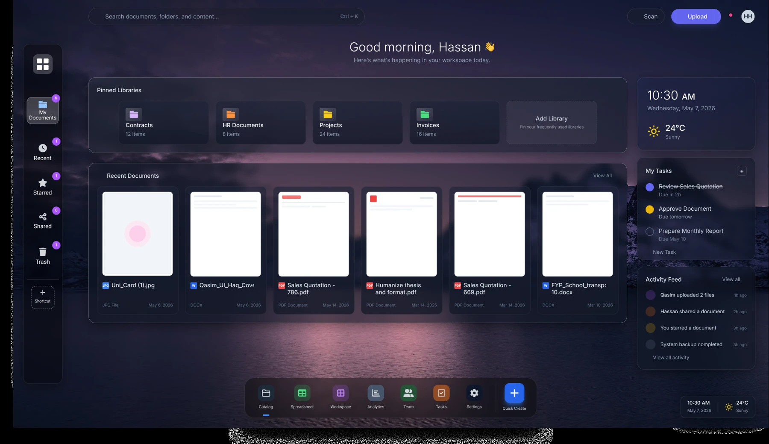The image size is (769, 444).
Task: Open Humanize thesis and format.pdf thumbnail
Action: (x=402, y=234)
